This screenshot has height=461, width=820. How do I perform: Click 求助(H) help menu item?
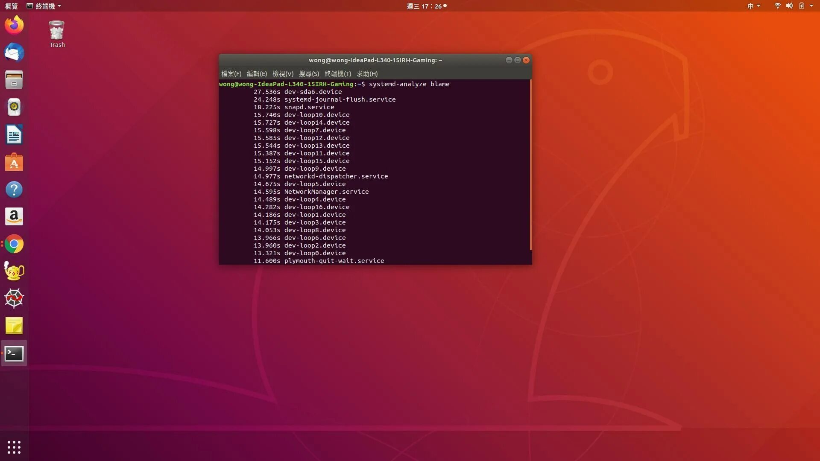coord(367,74)
